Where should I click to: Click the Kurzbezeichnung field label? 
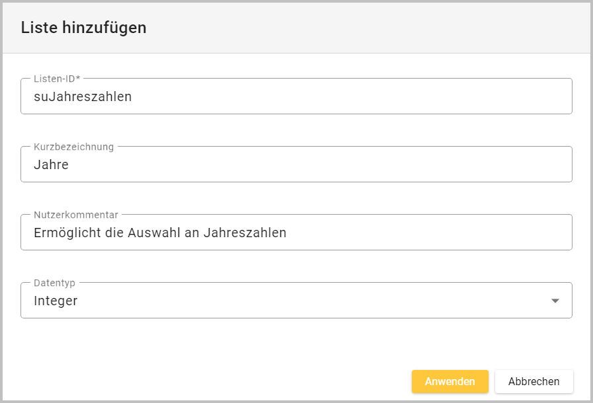point(73,147)
